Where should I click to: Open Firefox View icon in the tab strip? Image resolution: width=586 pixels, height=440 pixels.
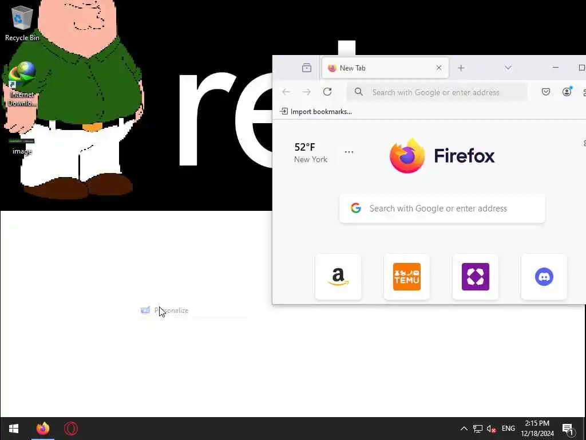pos(307,68)
